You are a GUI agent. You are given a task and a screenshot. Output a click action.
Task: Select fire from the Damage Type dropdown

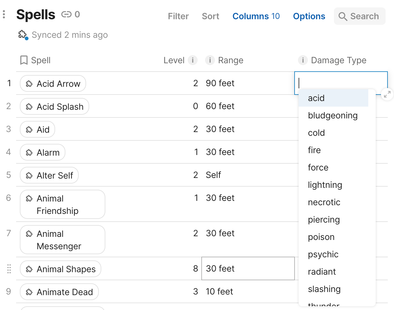314,150
